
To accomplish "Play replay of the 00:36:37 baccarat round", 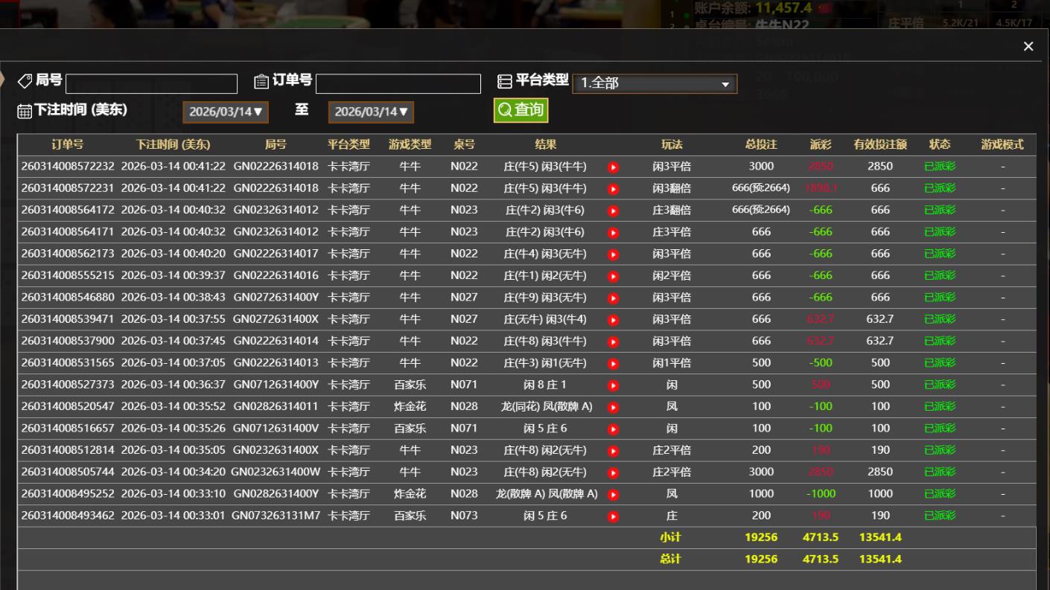I will click(613, 385).
